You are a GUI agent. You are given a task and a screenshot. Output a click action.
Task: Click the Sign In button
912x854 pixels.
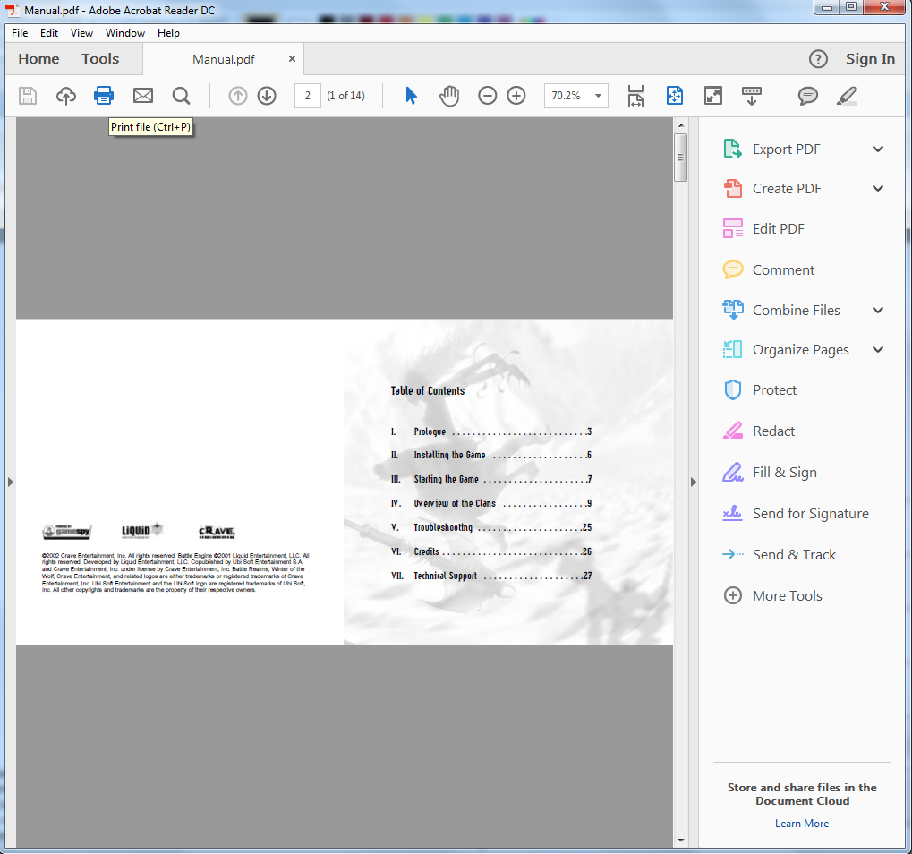pos(870,59)
